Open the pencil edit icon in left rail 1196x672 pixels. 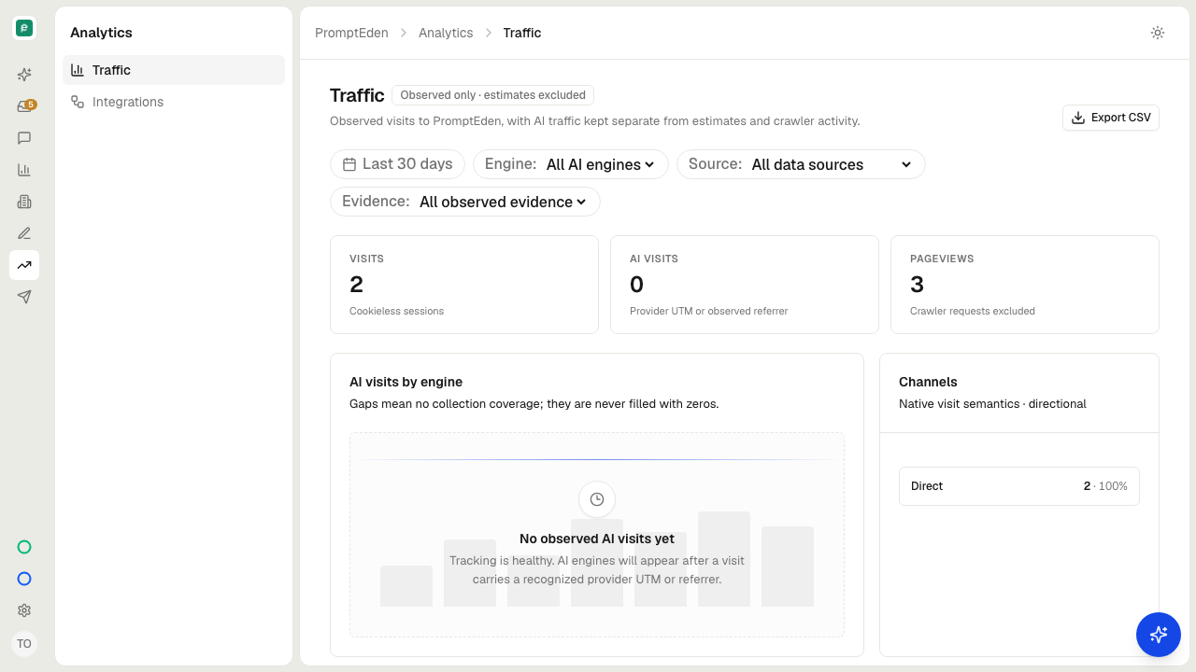(x=24, y=233)
